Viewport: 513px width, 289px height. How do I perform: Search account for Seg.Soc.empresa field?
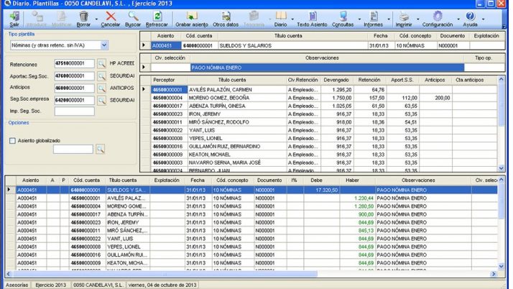[102, 100]
